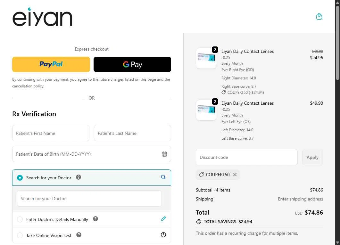Click the Left Eye lenses product thumbnail
This screenshot has height=245, width=340.
tap(206, 110)
